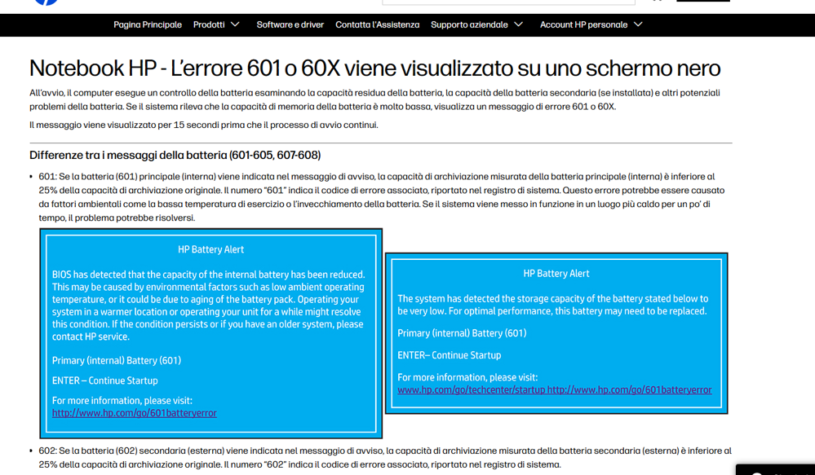
Task: Open the left HP Battery Alert image
Action: tap(211, 333)
